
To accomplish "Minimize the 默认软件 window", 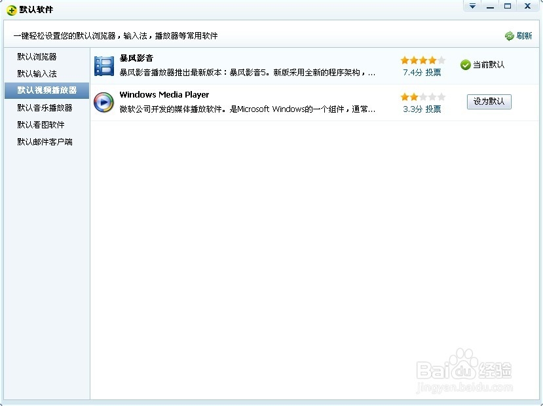I will tap(490, 7).
